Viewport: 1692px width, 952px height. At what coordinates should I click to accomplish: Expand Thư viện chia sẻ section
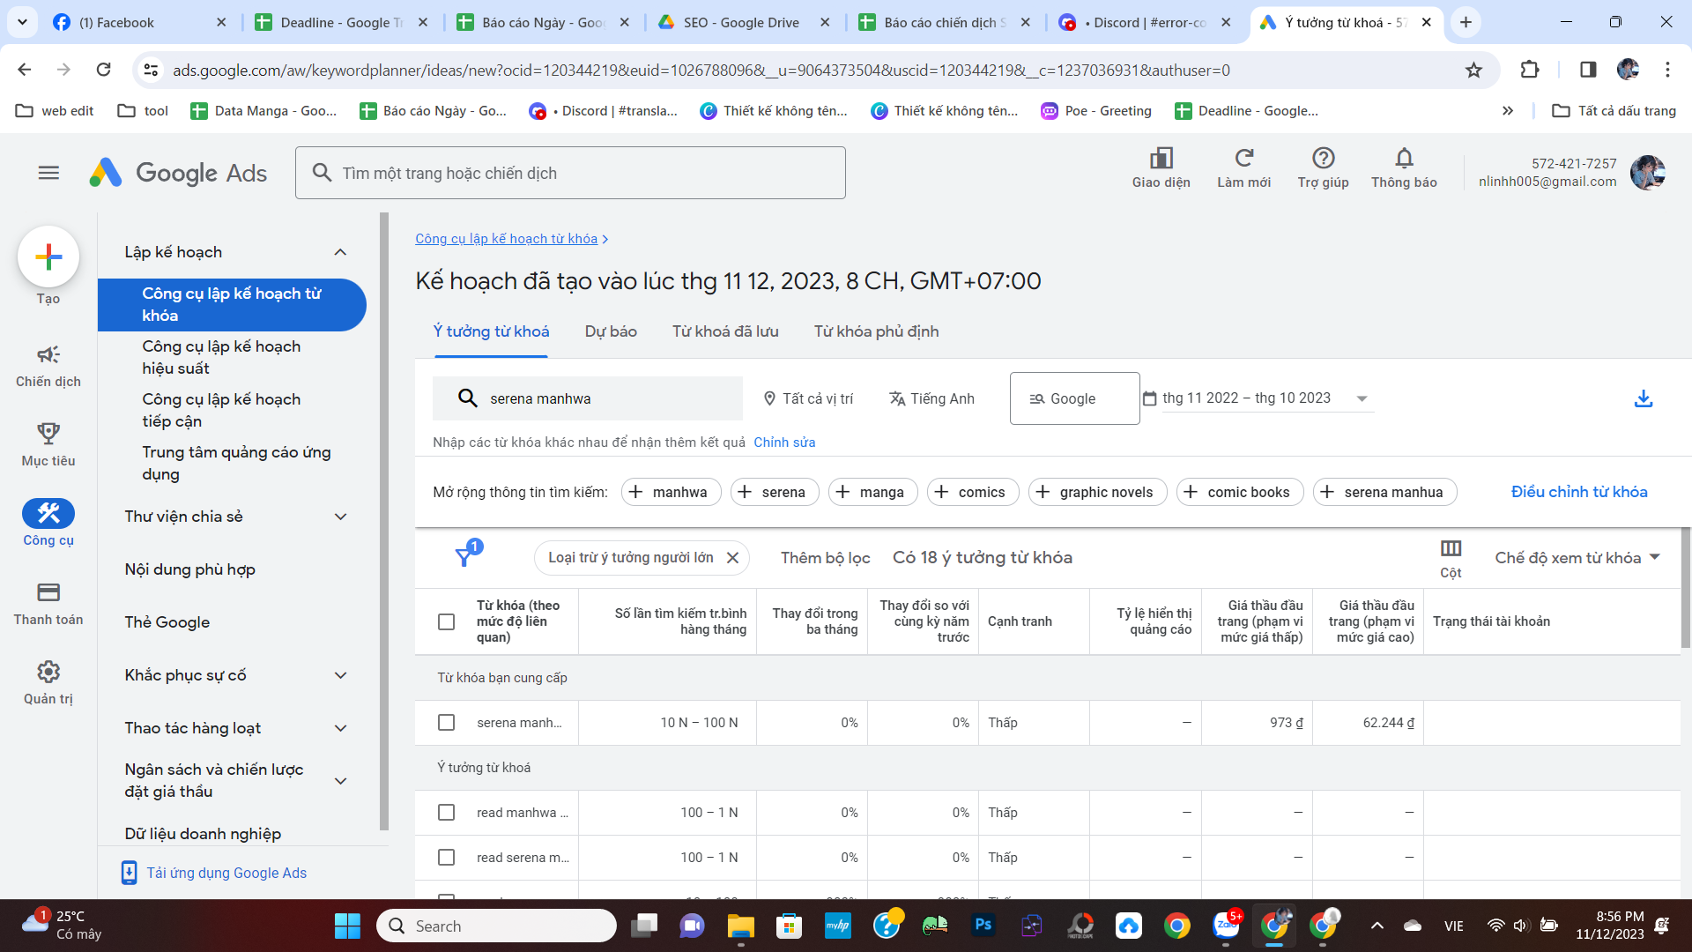pyautogui.click(x=341, y=517)
